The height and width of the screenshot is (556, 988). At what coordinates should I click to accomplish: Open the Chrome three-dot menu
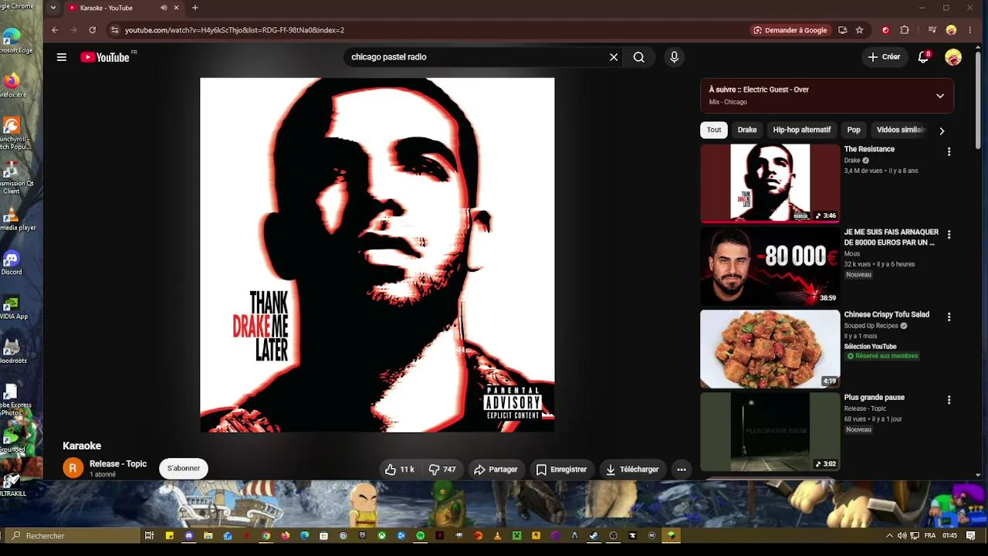[970, 30]
